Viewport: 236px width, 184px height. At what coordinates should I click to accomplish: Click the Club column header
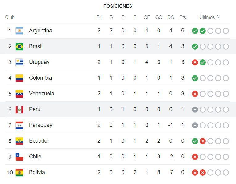[10, 17]
